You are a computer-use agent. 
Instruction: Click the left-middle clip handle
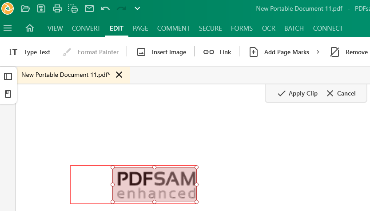(112, 184)
